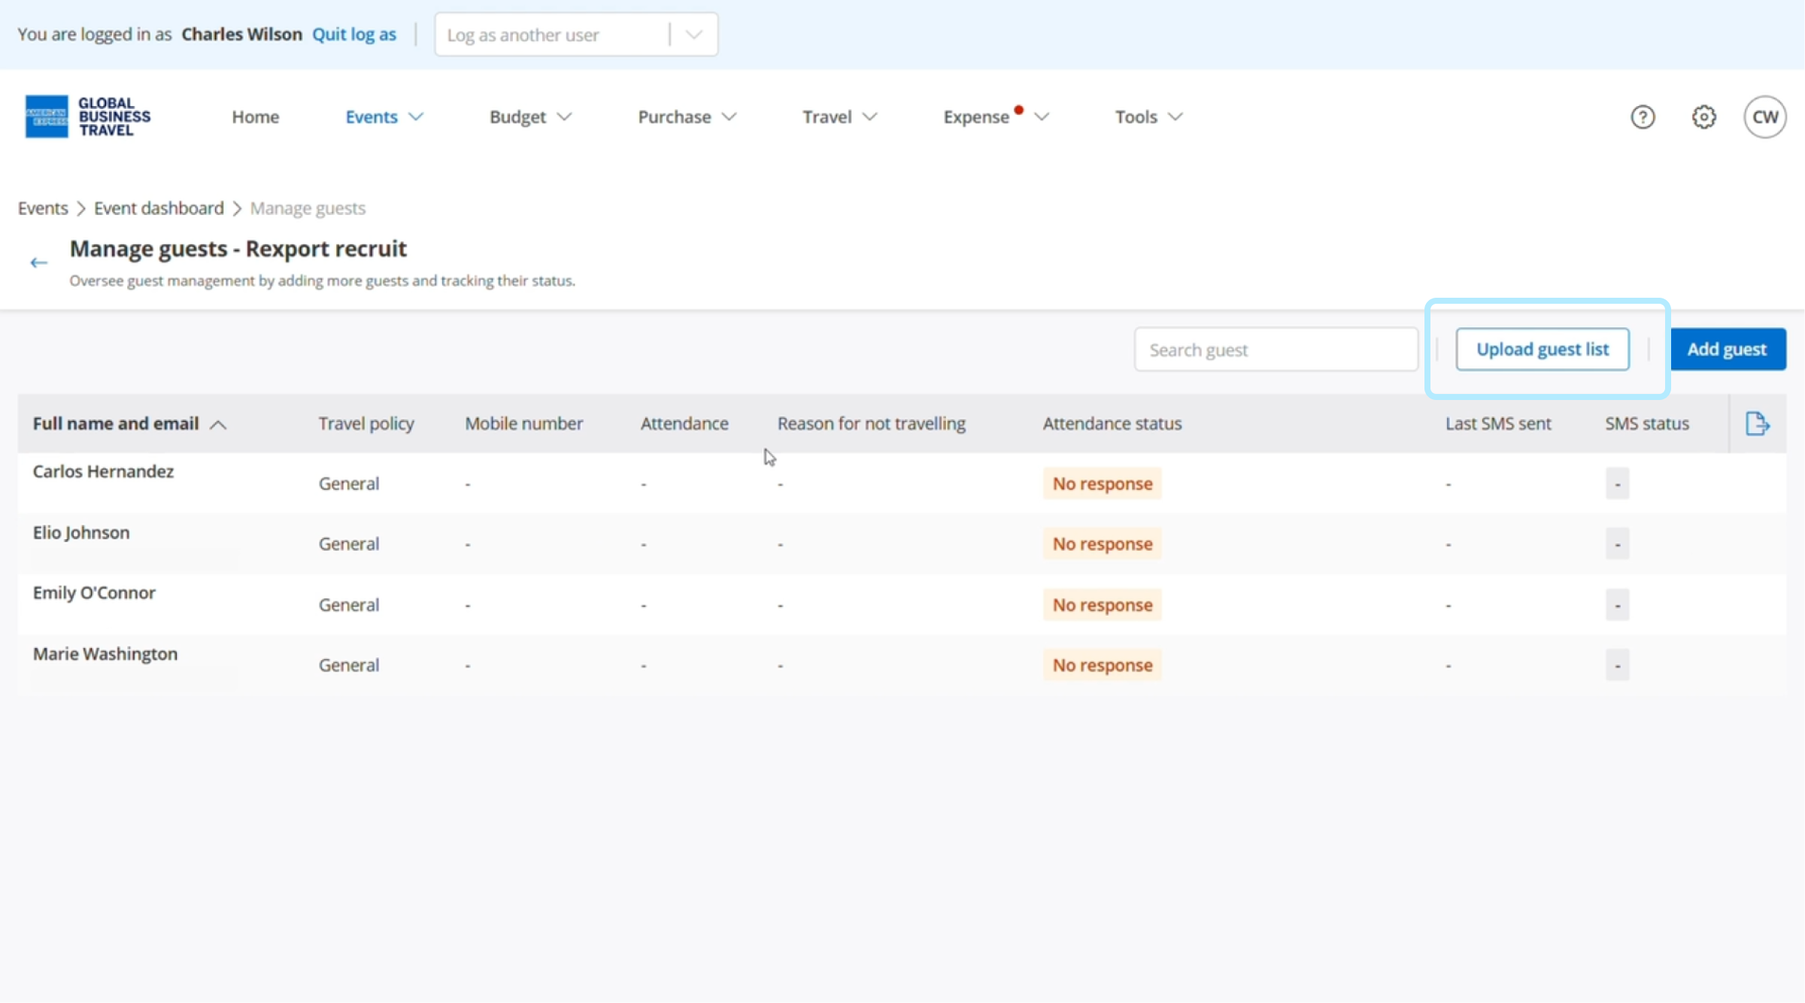The height and width of the screenshot is (1003, 1805).
Task: Open the Event dashboard breadcrumb link
Action: point(159,208)
